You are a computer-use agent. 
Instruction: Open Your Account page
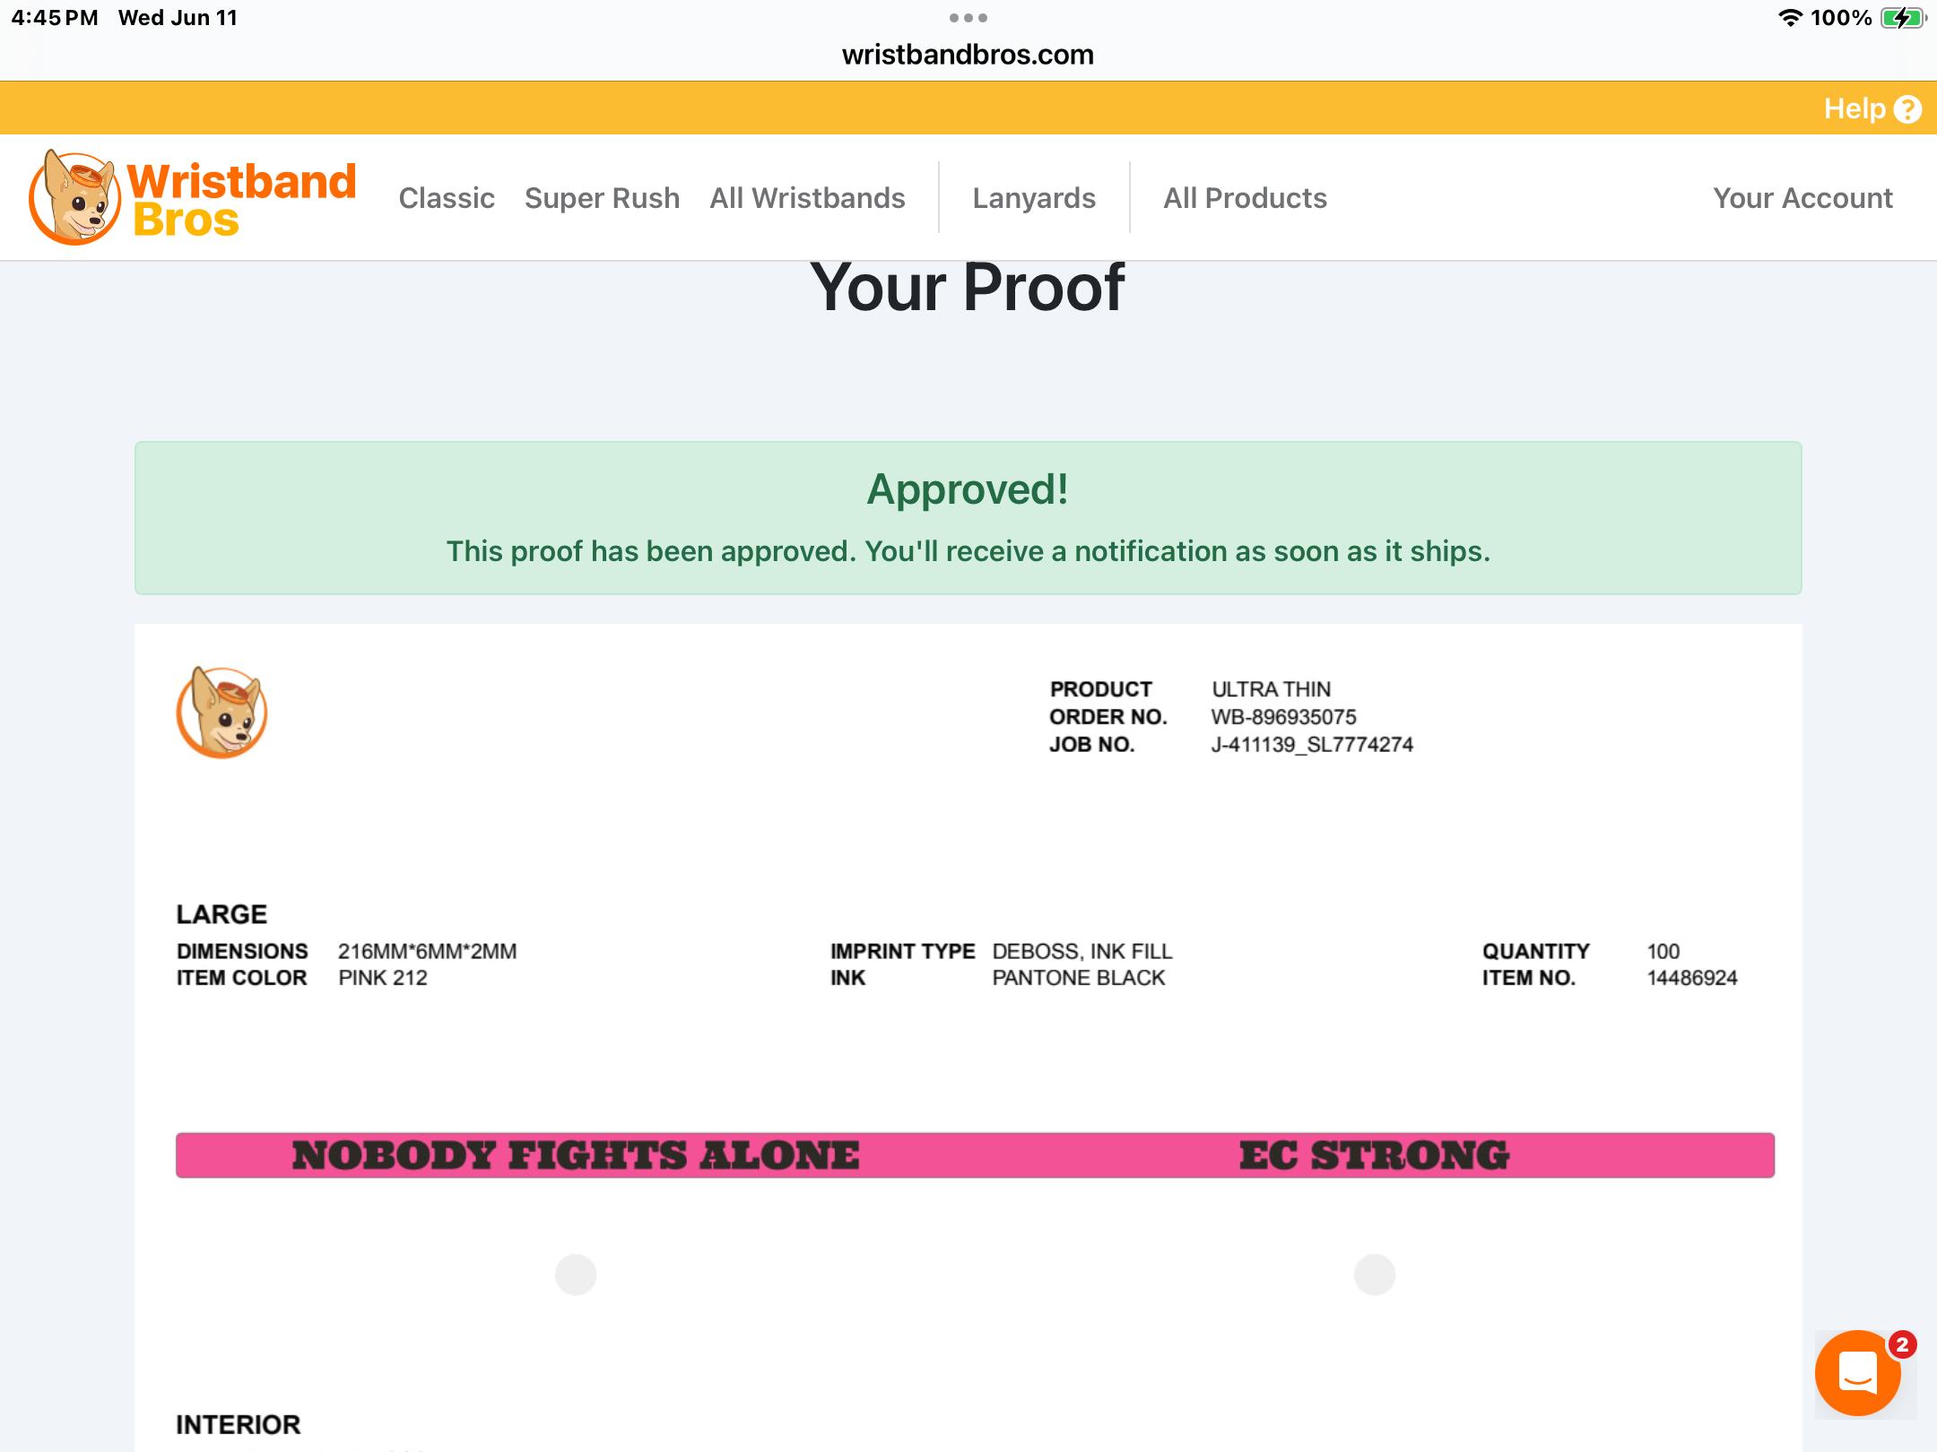pos(1802,198)
